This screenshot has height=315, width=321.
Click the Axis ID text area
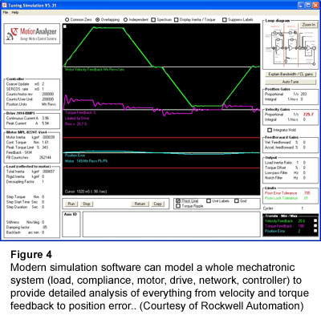tap(172, 224)
